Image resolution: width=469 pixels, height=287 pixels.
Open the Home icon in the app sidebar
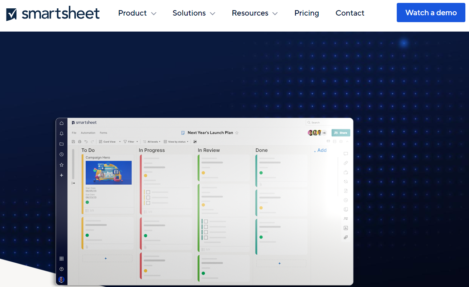[61, 123]
